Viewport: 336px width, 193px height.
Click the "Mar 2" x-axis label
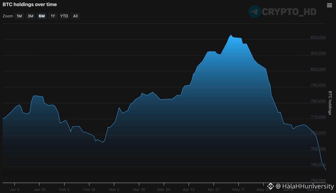[x=114, y=190]
